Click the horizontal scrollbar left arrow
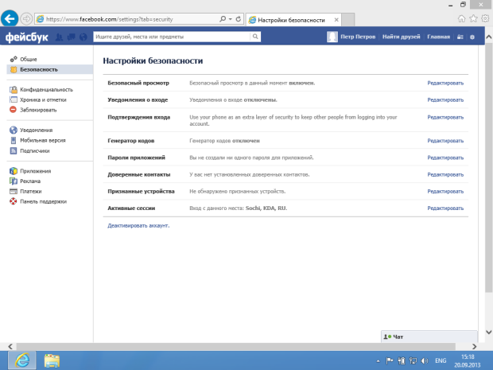Image resolution: width=493 pixels, height=370 pixels. [x=10, y=346]
